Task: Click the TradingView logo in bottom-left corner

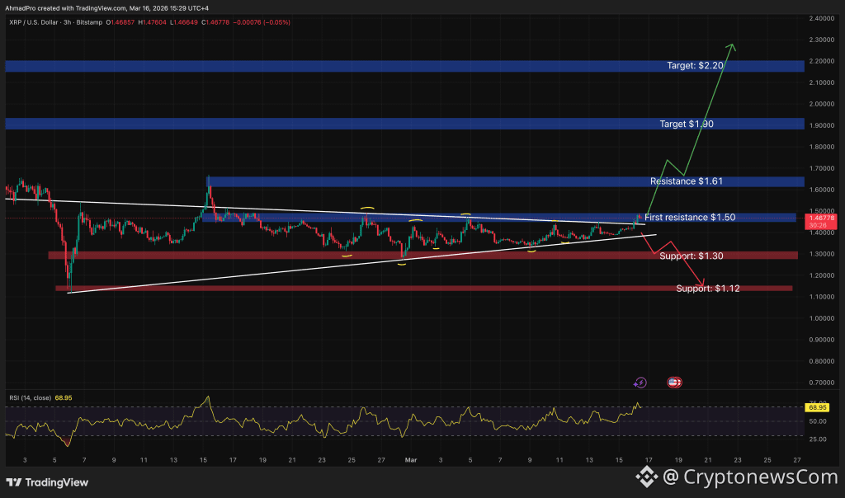Action: [47, 482]
